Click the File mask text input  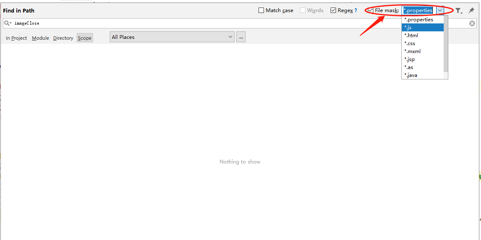[x=419, y=10]
